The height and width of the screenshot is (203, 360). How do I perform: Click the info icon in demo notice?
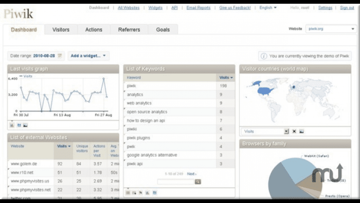pos(264,56)
